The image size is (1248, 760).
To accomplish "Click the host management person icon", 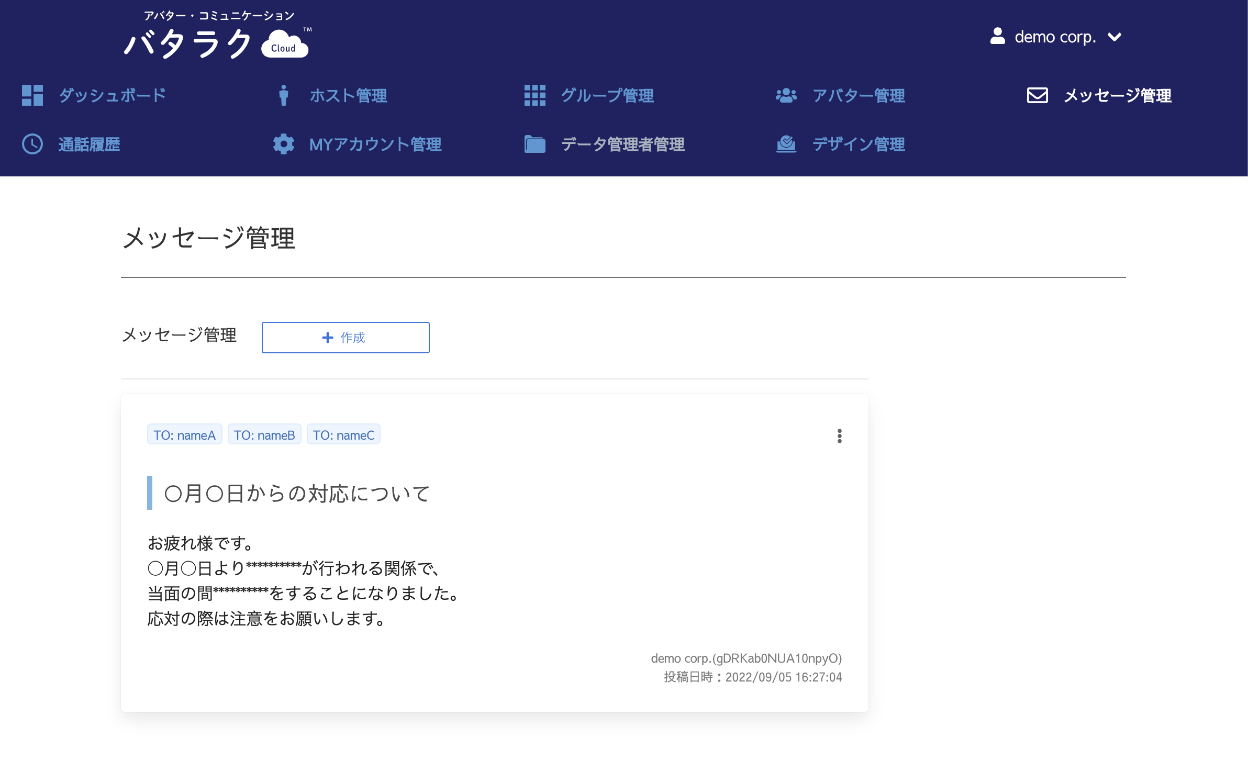I will [x=283, y=95].
